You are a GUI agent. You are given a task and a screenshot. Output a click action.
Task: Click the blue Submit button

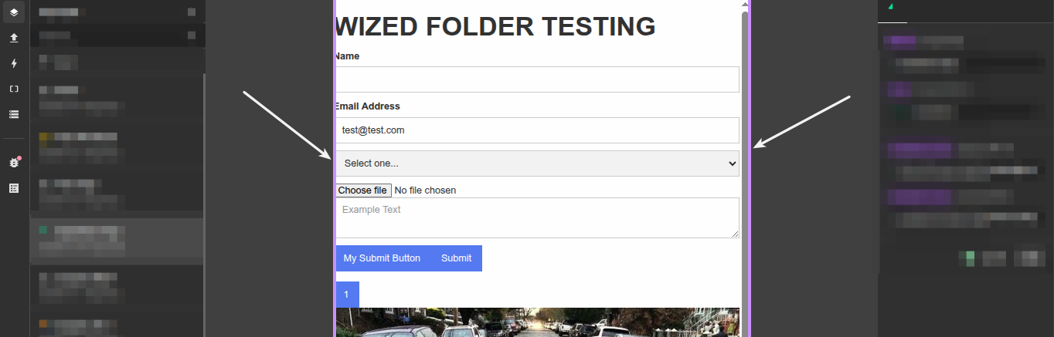pos(456,258)
